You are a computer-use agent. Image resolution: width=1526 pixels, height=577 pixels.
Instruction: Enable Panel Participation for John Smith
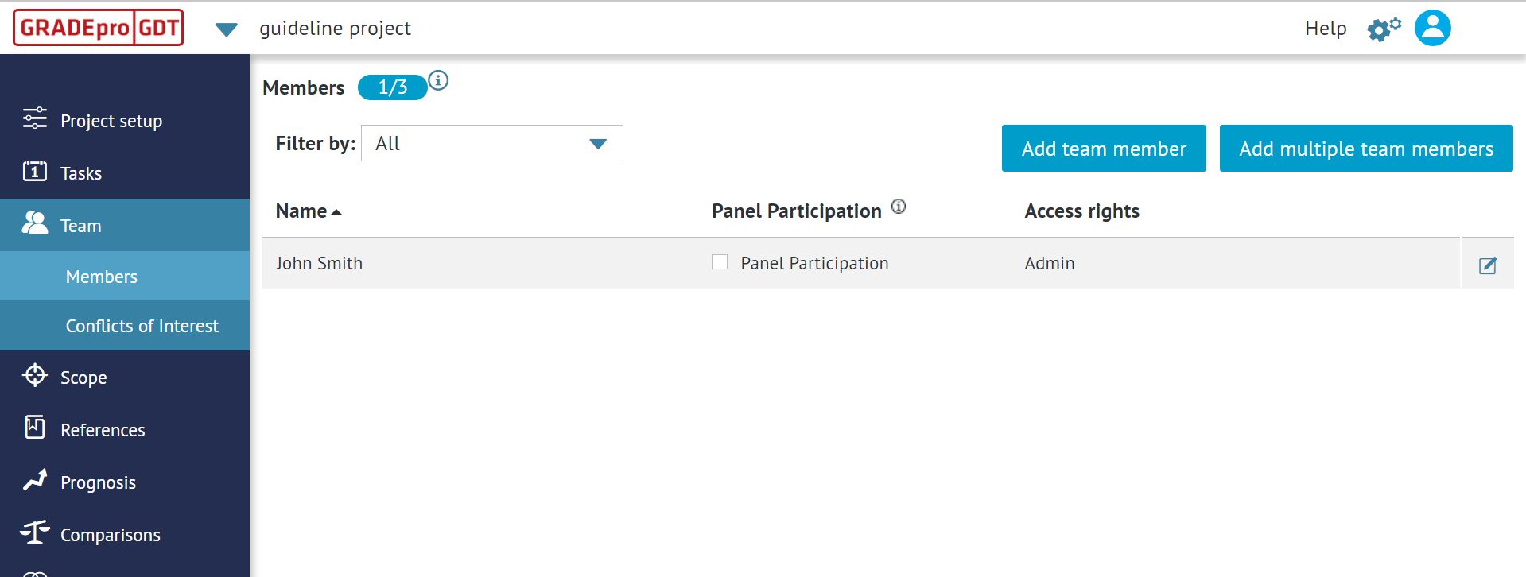(719, 261)
